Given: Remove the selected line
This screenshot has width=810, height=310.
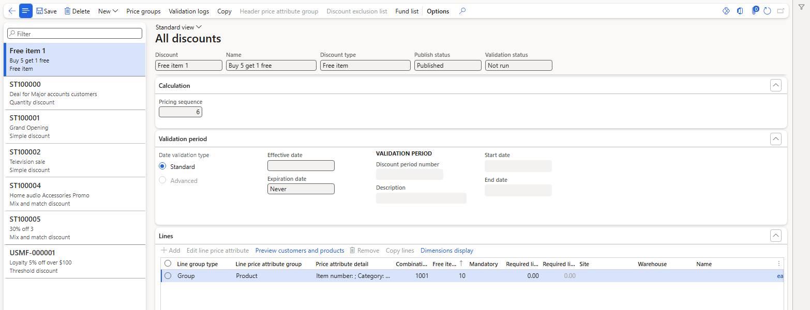Looking at the screenshot, I should click(x=365, y=251).
